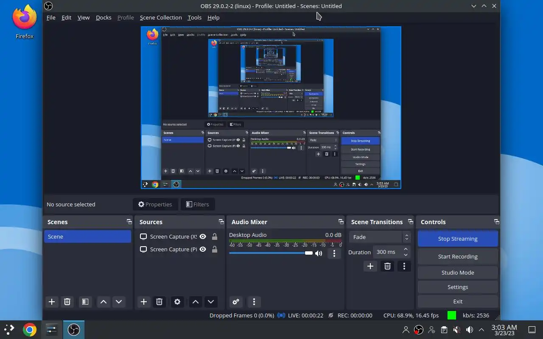Toggle the muted microphone tray icon
Screen dimensions: 543x339
click(x=456, y=330)
